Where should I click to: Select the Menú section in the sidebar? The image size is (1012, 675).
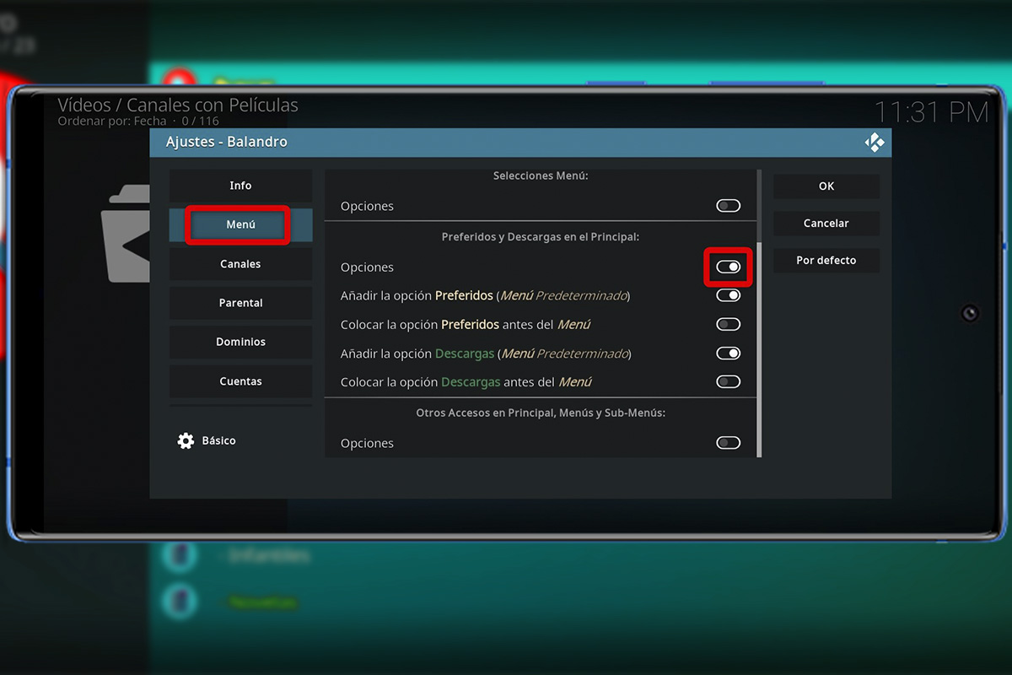pos(240,224)
